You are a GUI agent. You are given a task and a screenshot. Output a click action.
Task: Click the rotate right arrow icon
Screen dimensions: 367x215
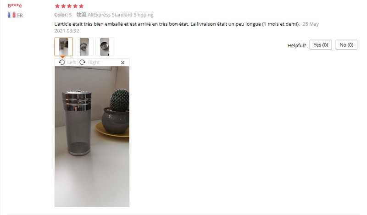pyautogui.click(x=83, y=62)
